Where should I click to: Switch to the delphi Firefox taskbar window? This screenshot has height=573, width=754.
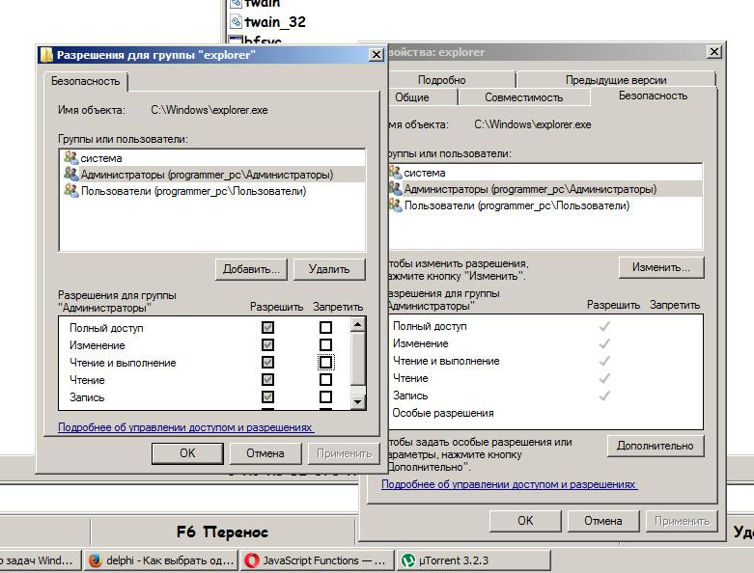pyautogui.click(x=161, y=560)
